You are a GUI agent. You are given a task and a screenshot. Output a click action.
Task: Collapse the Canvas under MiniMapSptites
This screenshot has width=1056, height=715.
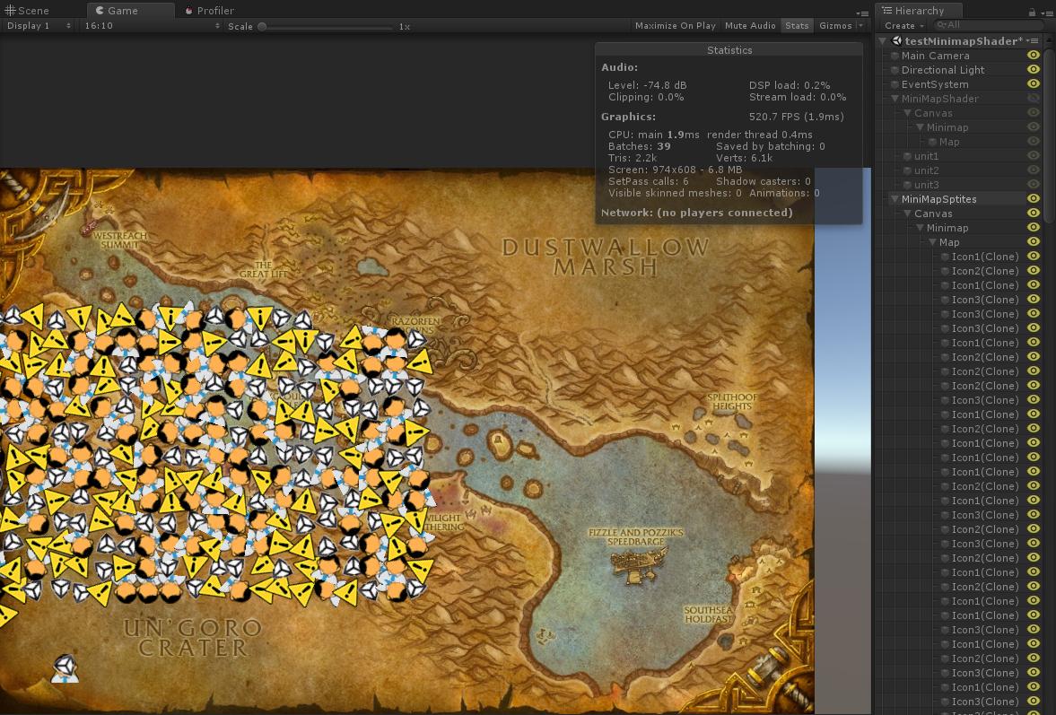[907, 214]
